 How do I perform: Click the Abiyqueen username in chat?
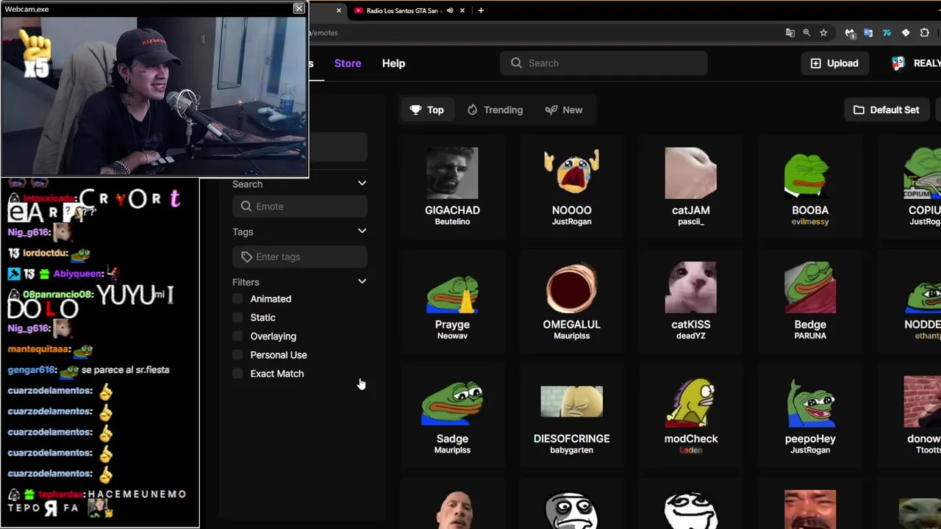click(78, 273)
